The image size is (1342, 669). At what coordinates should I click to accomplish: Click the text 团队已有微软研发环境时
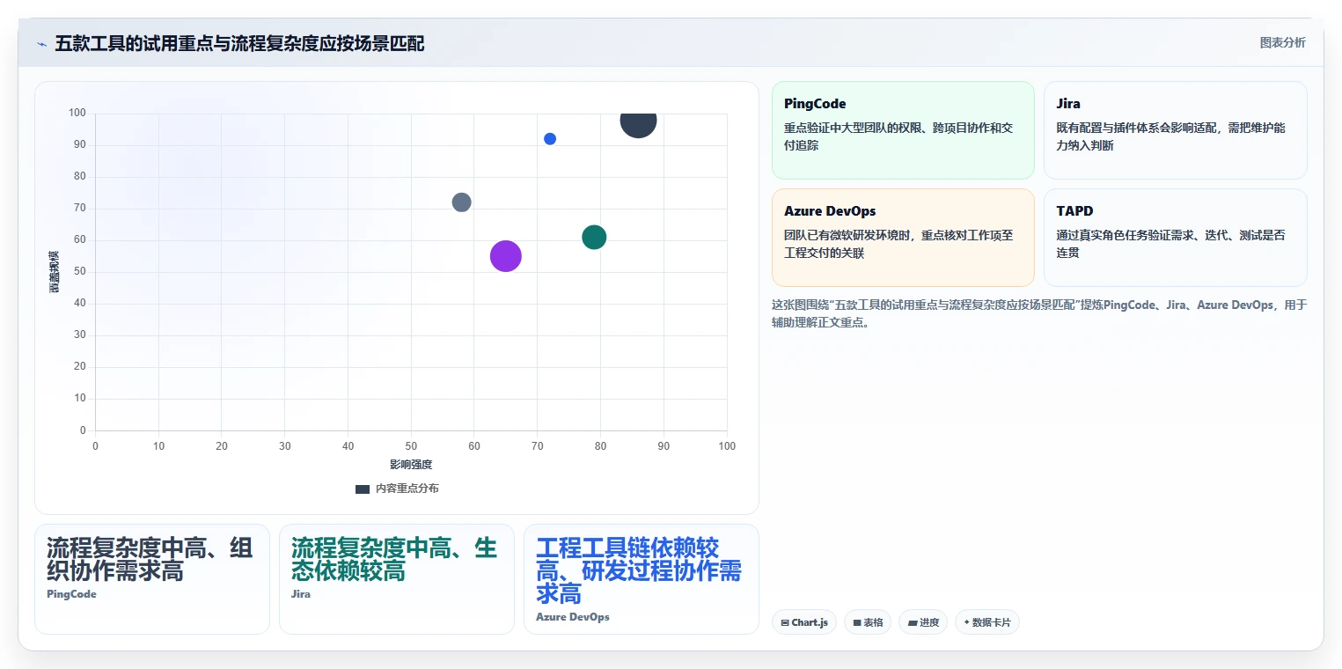[898, 244]
